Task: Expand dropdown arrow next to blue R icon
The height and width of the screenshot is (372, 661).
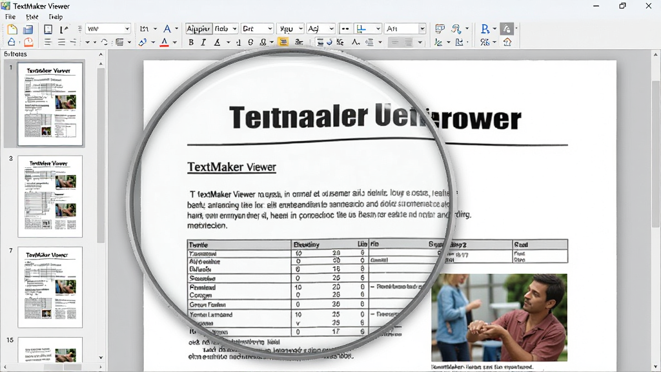Action: click(494, 28)
